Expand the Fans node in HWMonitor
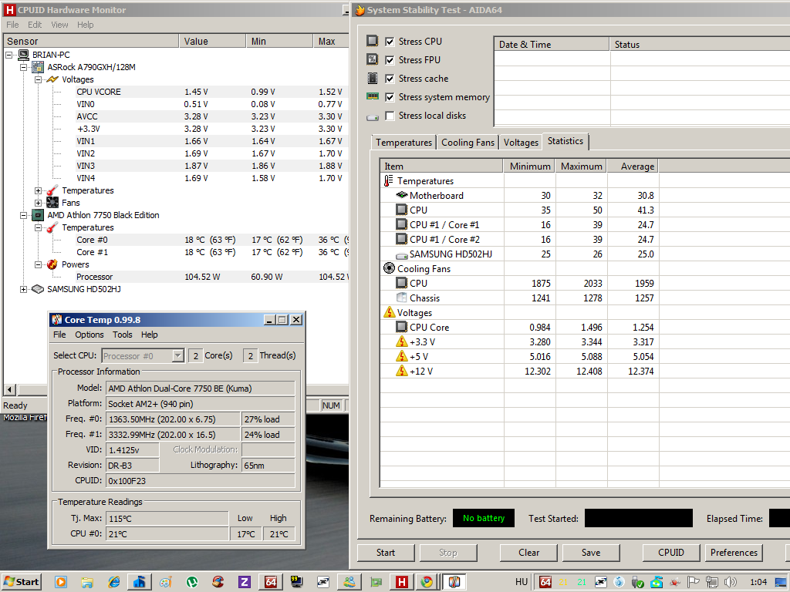The width and height of the screenshot is (790, 592). coord(38,203)
